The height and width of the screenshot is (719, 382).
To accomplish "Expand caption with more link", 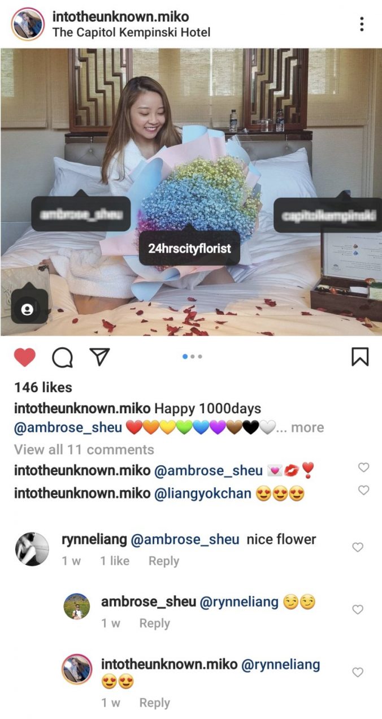I will (307, 427).
